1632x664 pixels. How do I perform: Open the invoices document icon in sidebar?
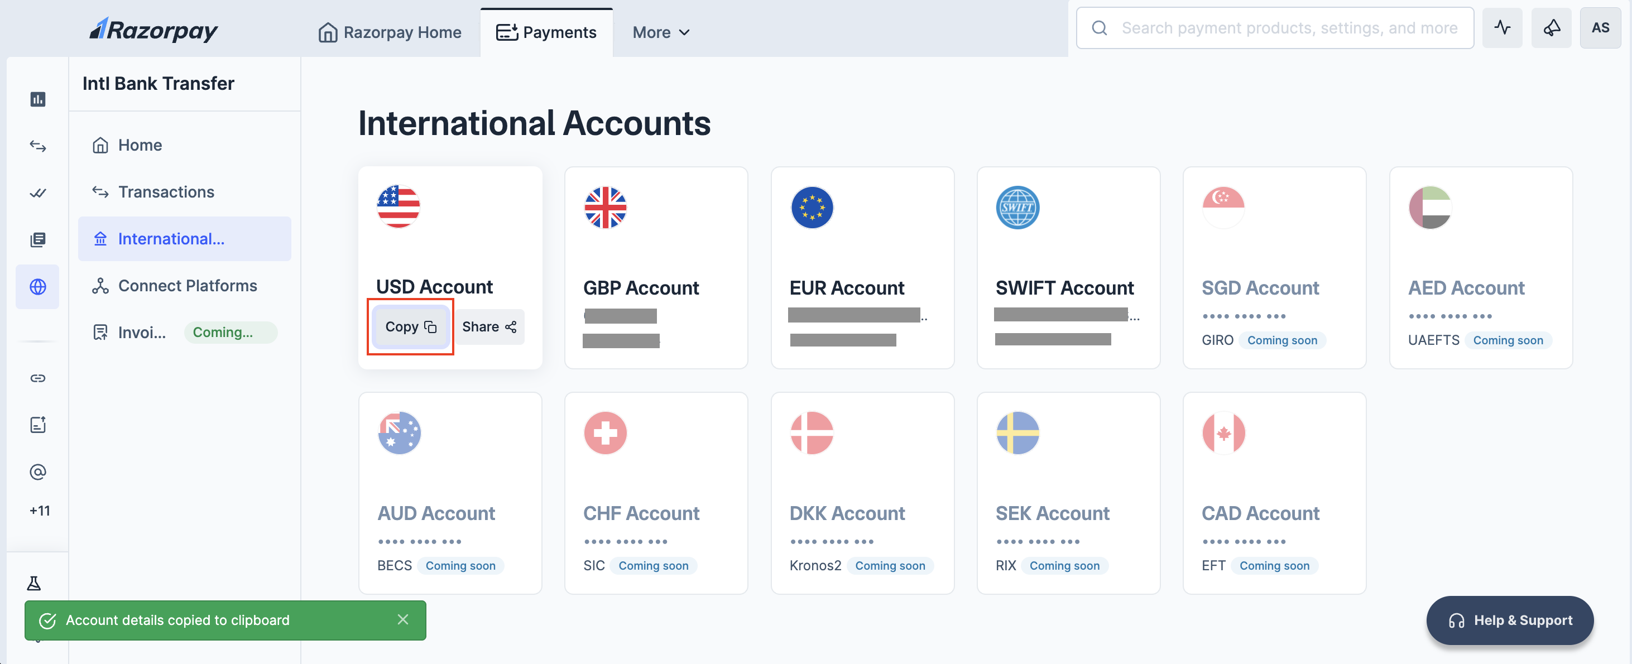click(37, 425)
